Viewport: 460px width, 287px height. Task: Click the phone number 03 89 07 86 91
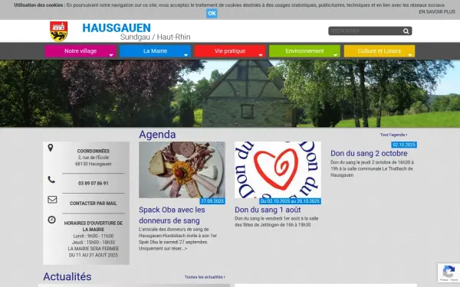pyautogui.click(x=94, y=184)
